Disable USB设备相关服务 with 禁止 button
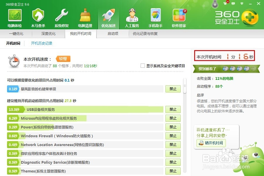This screenshot has width=264, height=176. 173,109
